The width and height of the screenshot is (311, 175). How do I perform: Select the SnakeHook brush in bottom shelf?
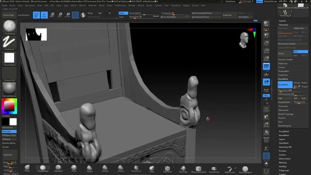[x=214, y=169]
